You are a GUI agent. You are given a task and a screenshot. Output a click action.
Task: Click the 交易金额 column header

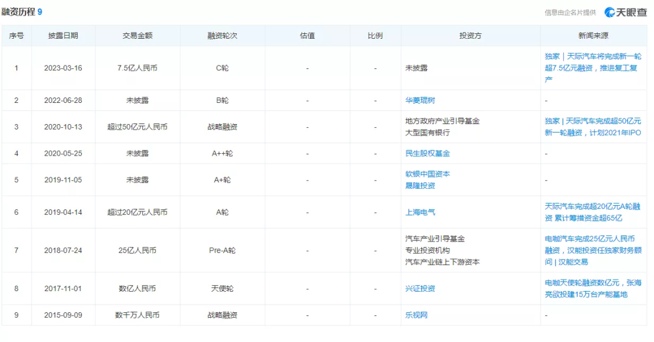pos(137,36)
